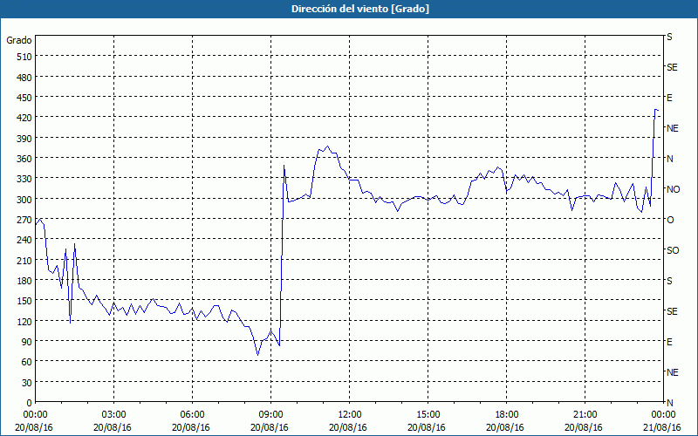Click the "N" compass label level with 360 degrees
Image resolution: width=698 pixels, height=436 pixels.
tap(670, 159)
